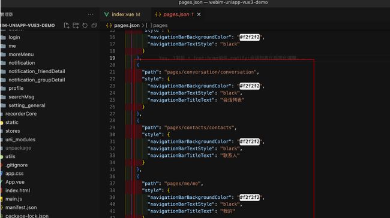The height and width of the screenshot is (218, 390).
Task: Expand the stores folder
Action: coord(13,131)
